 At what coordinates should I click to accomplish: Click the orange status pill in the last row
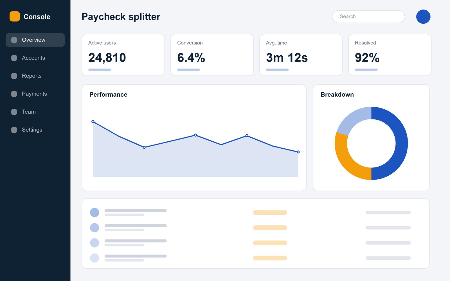pyautogui.click(x=270, y=258)
